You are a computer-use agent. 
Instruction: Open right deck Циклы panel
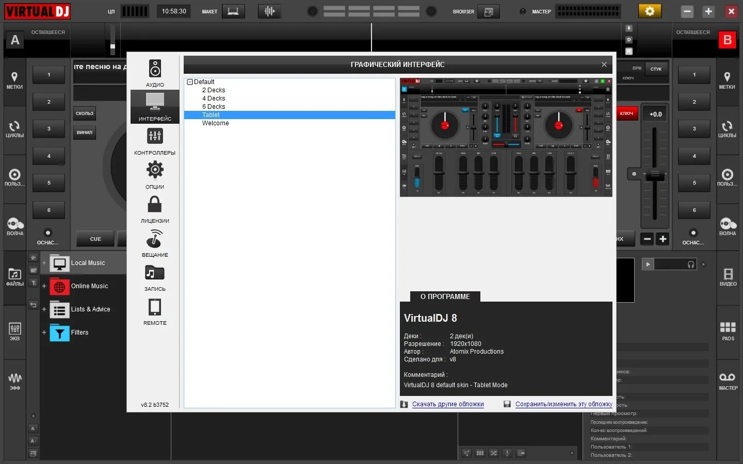pyautogui.click(x=727, y=129)
